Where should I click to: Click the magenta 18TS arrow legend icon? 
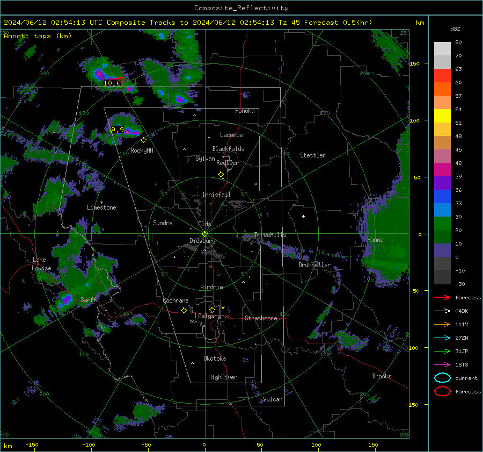pos(442,365)
